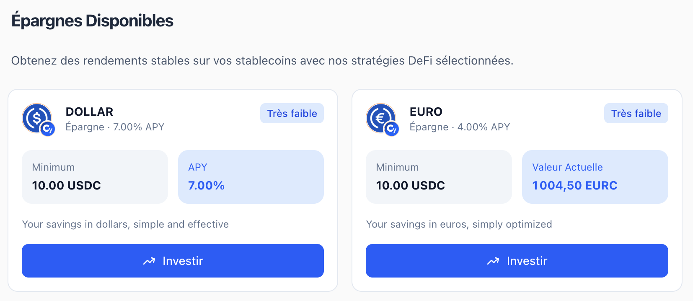Image resolution: width=693 pixels, height=301 pixels.
Task: Click the DOLLAR card title
Action: click(90, 112)
